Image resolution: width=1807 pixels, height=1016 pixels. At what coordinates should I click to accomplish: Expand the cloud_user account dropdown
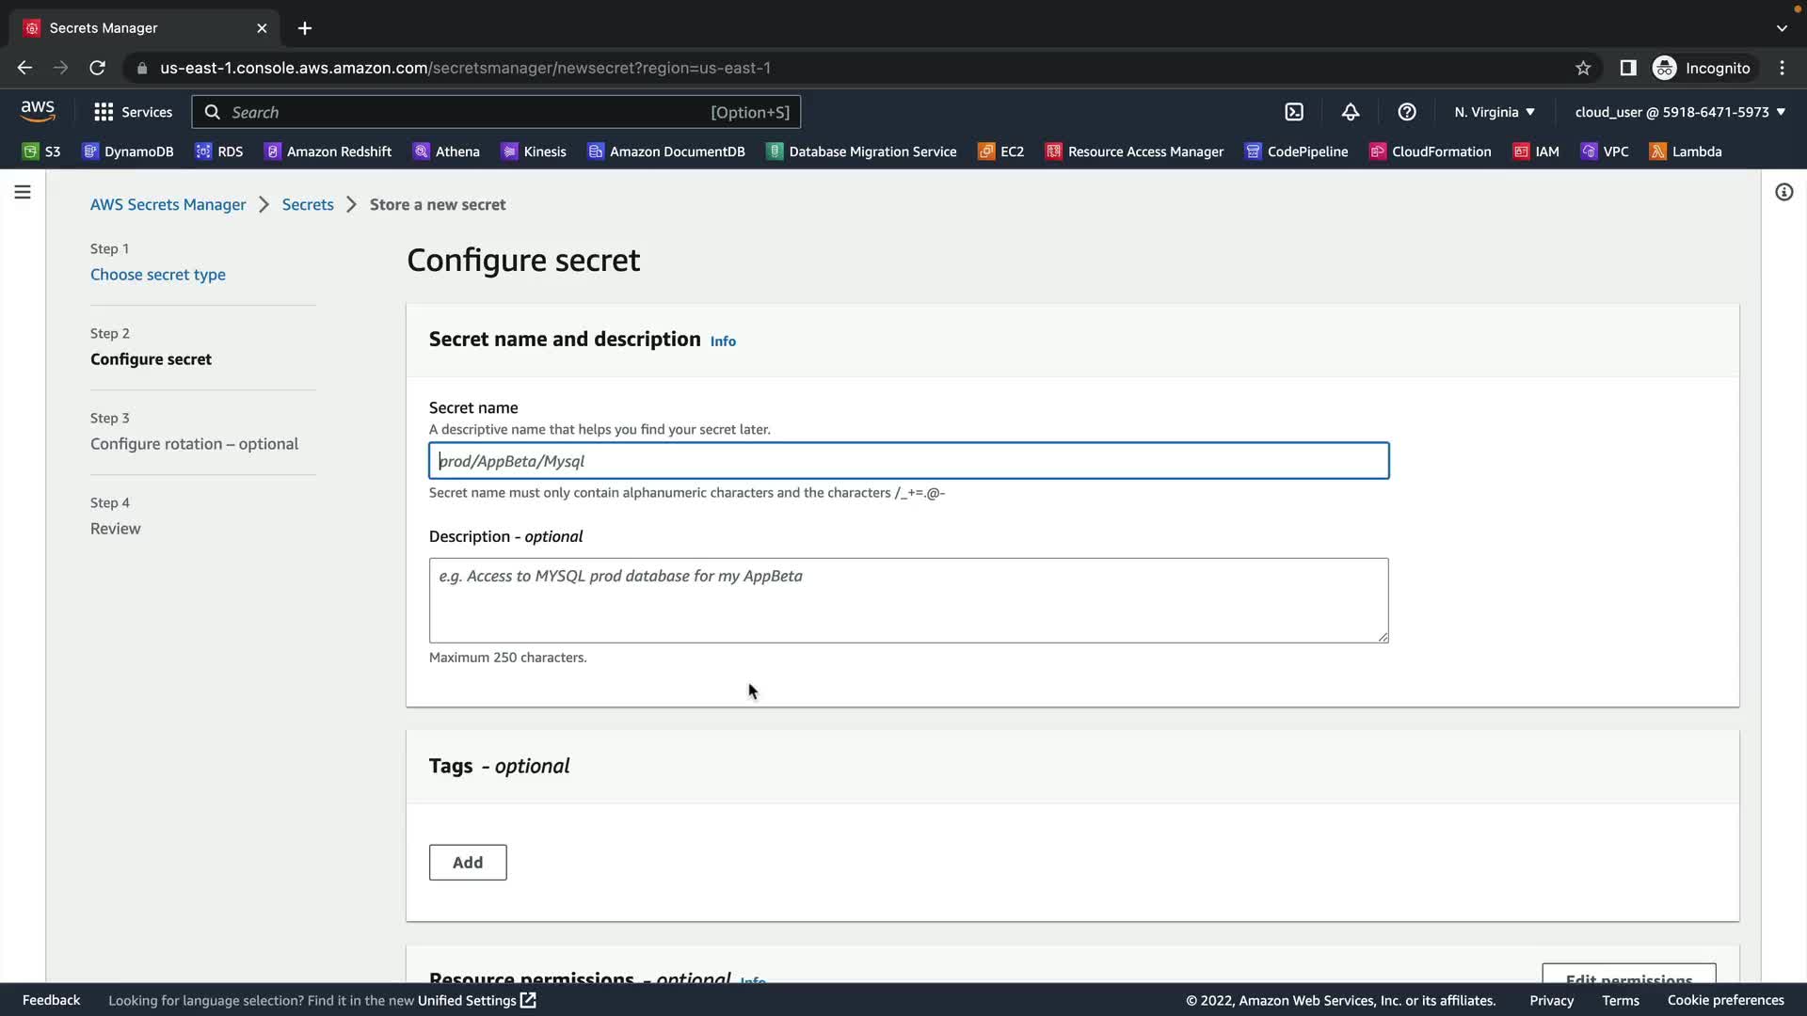(1680, 112)
